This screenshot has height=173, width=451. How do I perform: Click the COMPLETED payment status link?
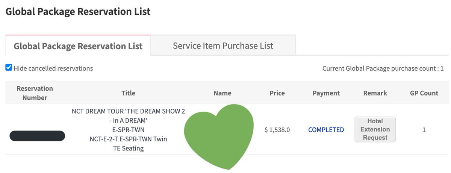pyautogui.click(x=326, y=130)
